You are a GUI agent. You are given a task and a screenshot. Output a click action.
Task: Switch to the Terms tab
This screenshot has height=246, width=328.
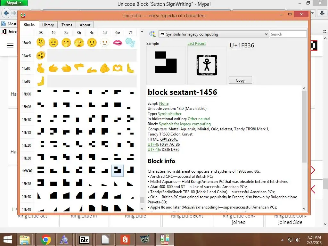[x=67, y=25]
